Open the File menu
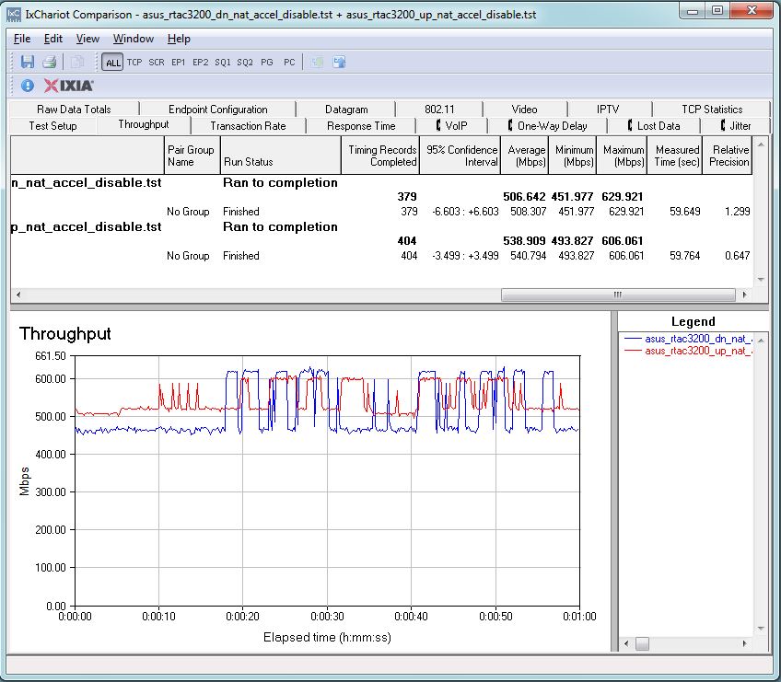781x682 pixels. (x=22, y=39)
